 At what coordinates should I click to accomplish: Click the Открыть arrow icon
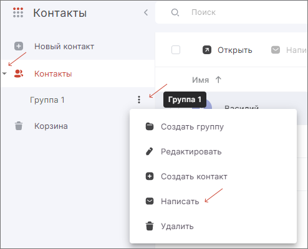(x=207, y=50)
